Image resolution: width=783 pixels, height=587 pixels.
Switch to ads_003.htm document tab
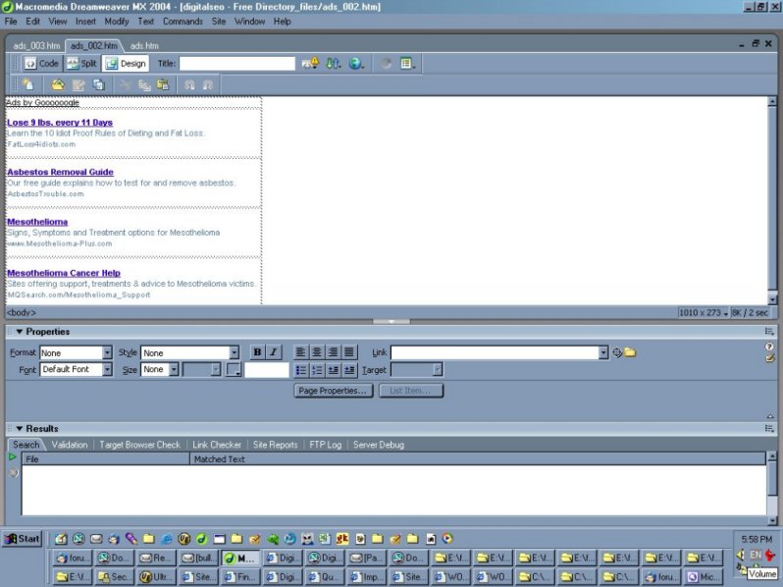click(x=36, y=45)
